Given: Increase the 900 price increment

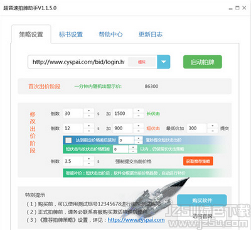Looking at the screenshot, I should (139, 126).
